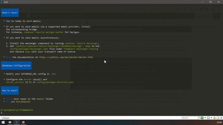Open the symfony.com mailer documentation URL
Viewport: 223px width, 125px height.
click(x=66, y=57)
